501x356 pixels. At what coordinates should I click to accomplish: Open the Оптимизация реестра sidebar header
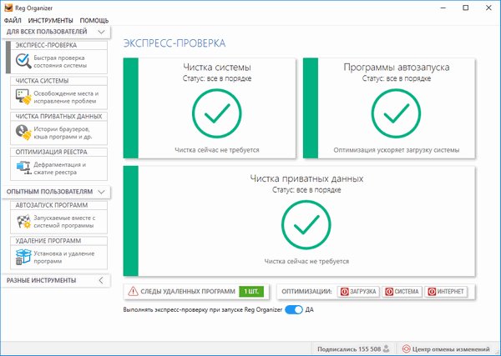(58, 153)
